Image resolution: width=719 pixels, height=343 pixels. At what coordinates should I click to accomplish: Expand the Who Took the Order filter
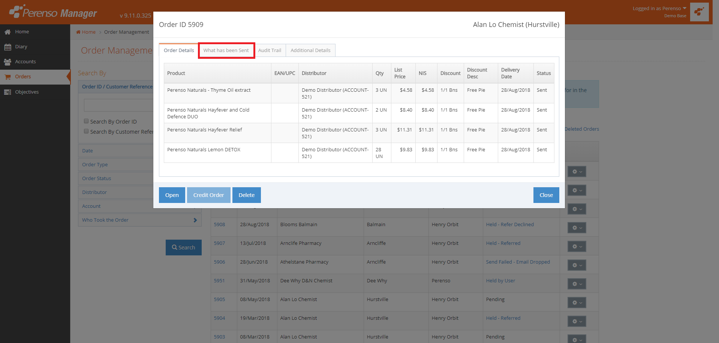click(x=139, y=220)
